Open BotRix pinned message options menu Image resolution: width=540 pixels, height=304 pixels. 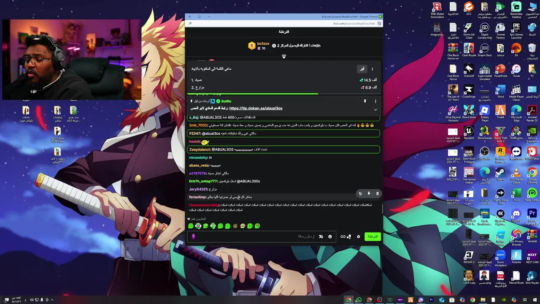tap(375, 101)
